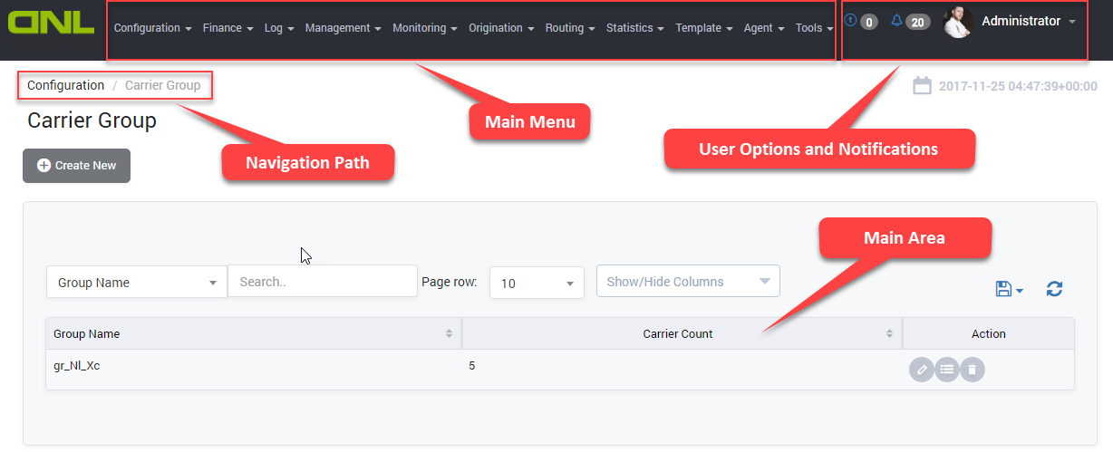Click the calendar icon beside the timestamp
Screen dimensions: 1113x452
922,86
